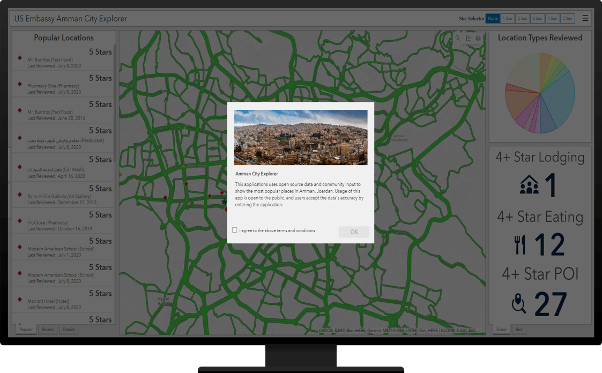Click the diamond beside Modern American School reviewed July 1, 2020
602x373 pixels.
(x=20, y=247)
